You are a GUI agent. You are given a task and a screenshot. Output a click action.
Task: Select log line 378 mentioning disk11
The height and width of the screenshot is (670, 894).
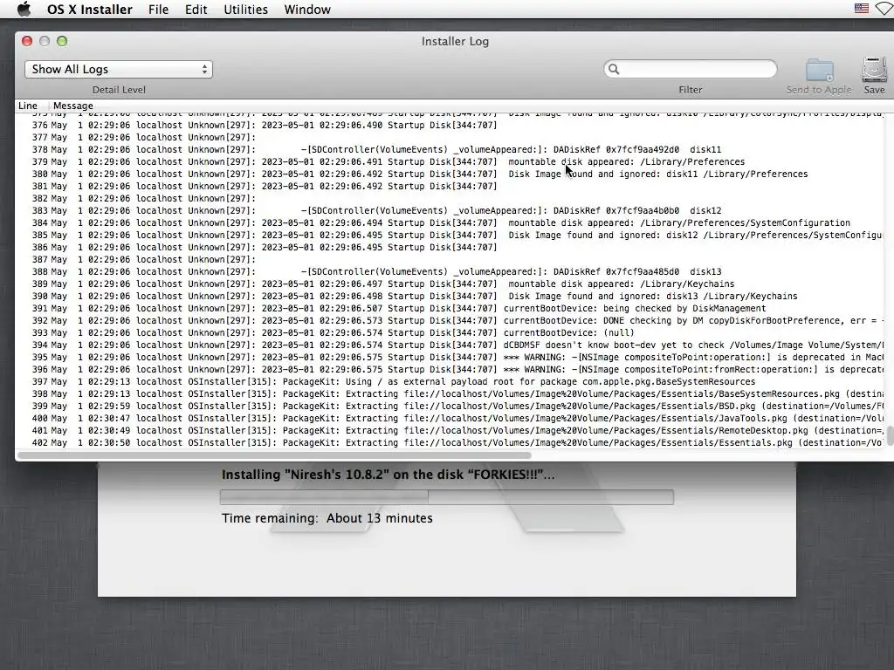(450, 150)
